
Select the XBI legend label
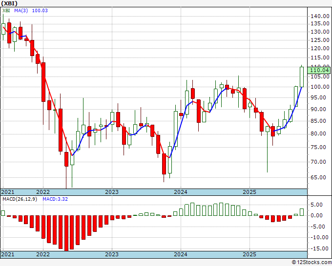pyautogui.click(x=6, y=11)
